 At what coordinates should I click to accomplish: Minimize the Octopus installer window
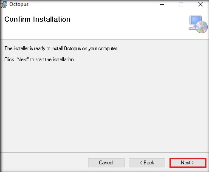(x=162, y=4)
